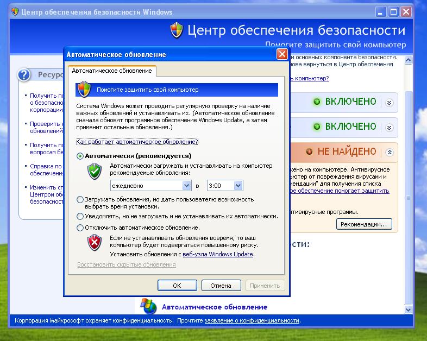Switch to Автоматическое обновление tab
The width and height of the screenshot is (427, 341).
click(x=112, y=71)
